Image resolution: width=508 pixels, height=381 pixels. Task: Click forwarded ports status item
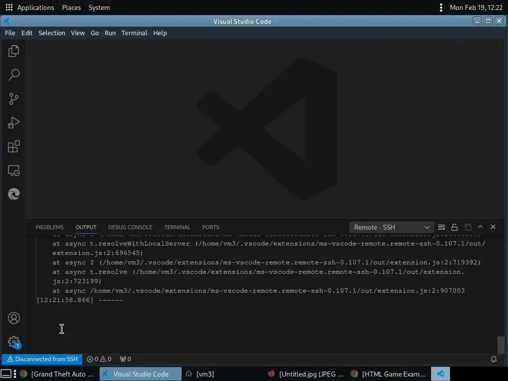coord(126,359)
